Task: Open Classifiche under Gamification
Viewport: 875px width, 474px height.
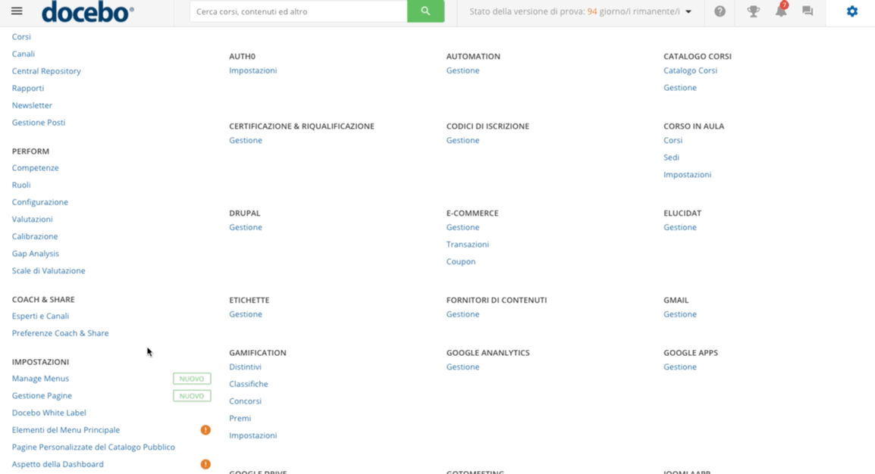Action: click(249, 385)
